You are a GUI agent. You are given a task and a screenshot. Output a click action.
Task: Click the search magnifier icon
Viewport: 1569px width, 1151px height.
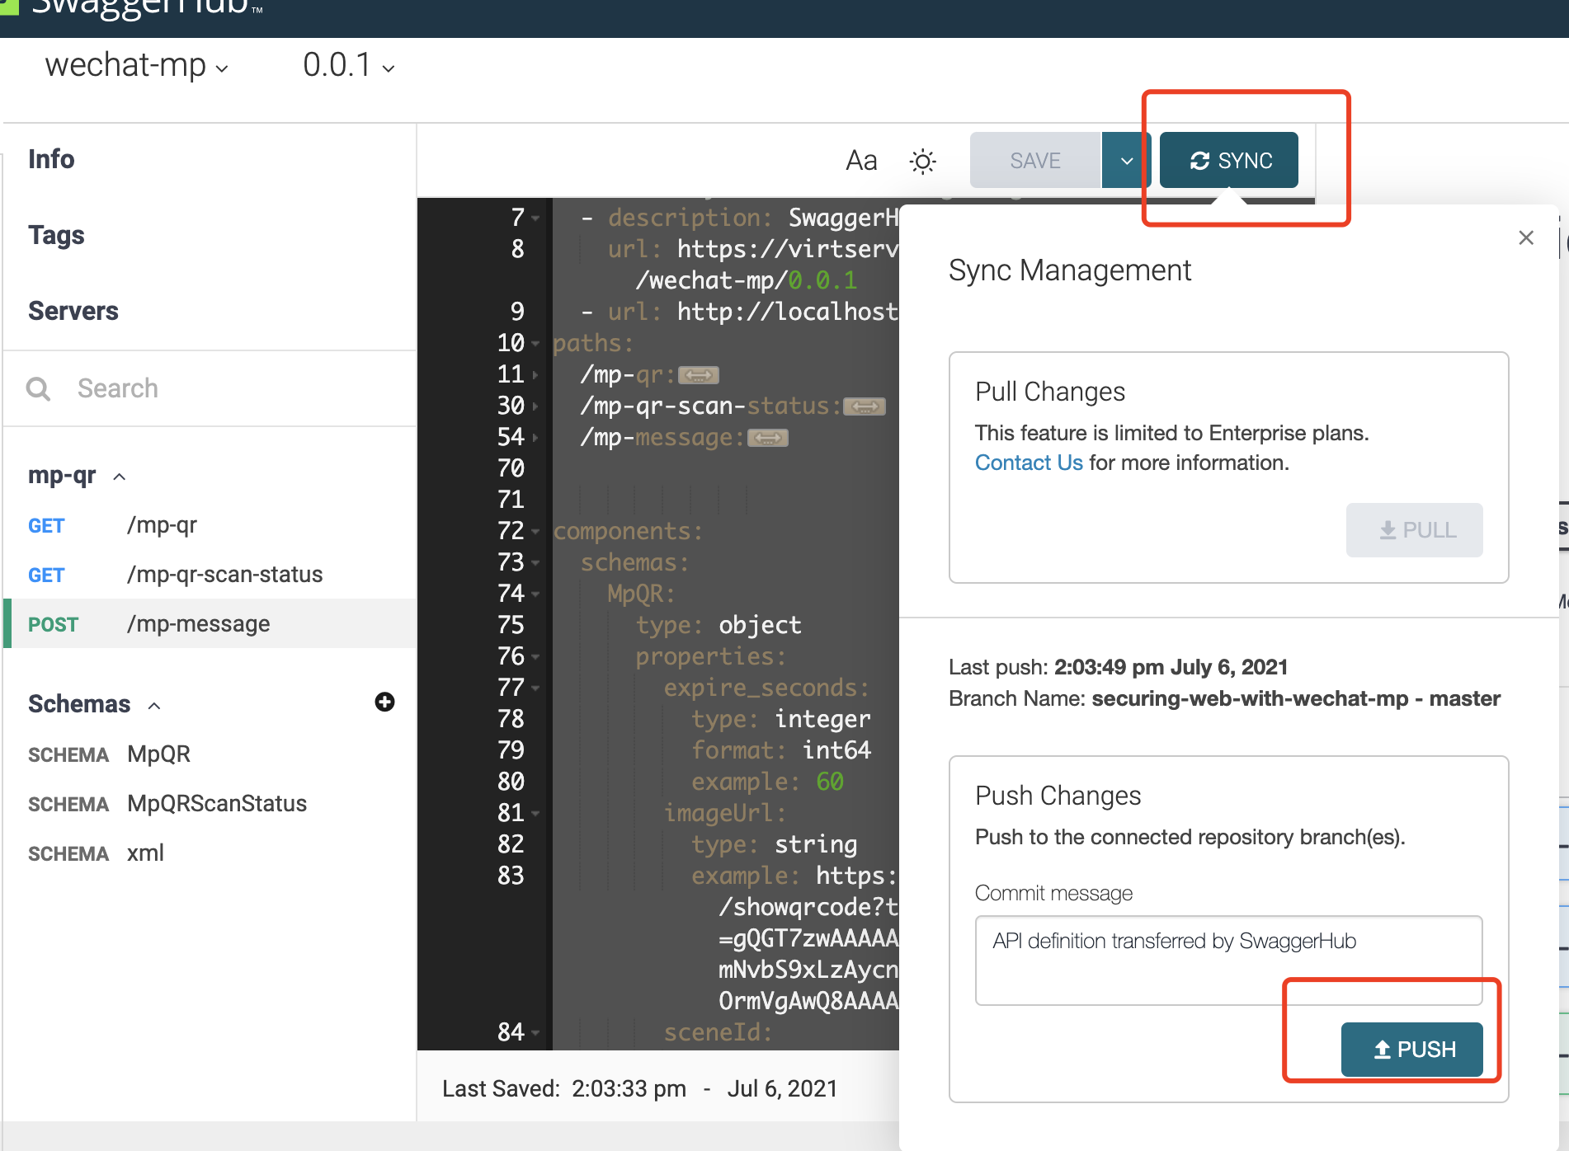[38, 388]
